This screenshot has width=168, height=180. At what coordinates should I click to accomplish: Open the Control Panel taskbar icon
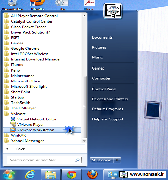coord(113,175)
